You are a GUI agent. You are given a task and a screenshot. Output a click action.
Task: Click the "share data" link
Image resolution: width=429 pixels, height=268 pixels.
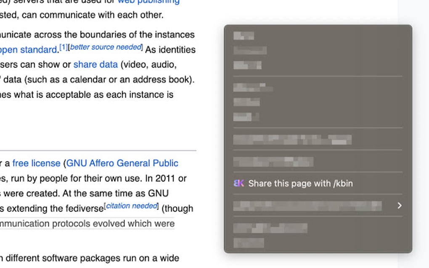coord(95,65)
